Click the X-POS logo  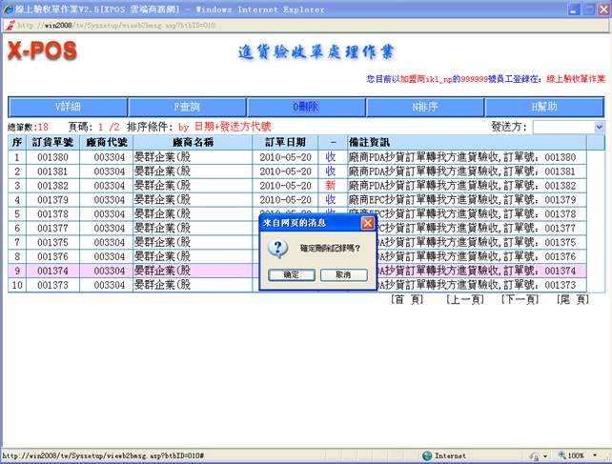[44, 51]
